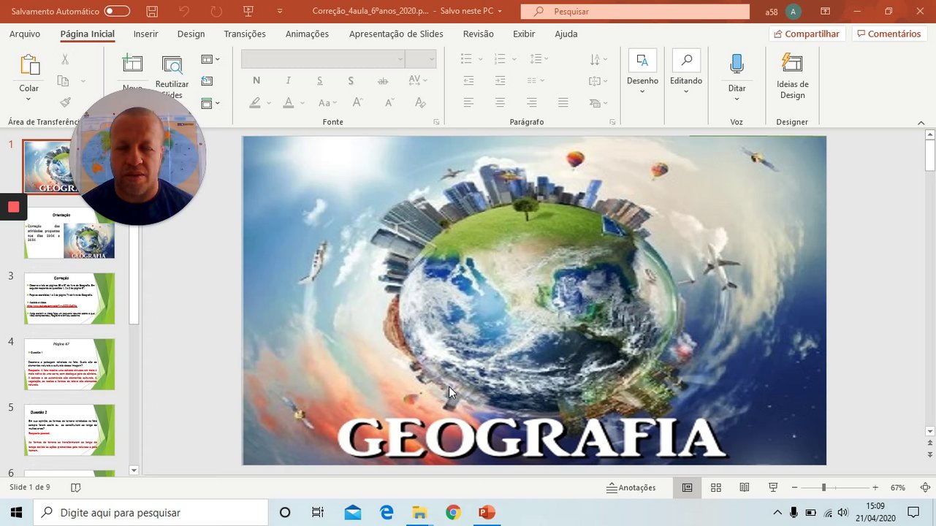
Task: Fit slide to current window icon
Action: coord(925,487)
